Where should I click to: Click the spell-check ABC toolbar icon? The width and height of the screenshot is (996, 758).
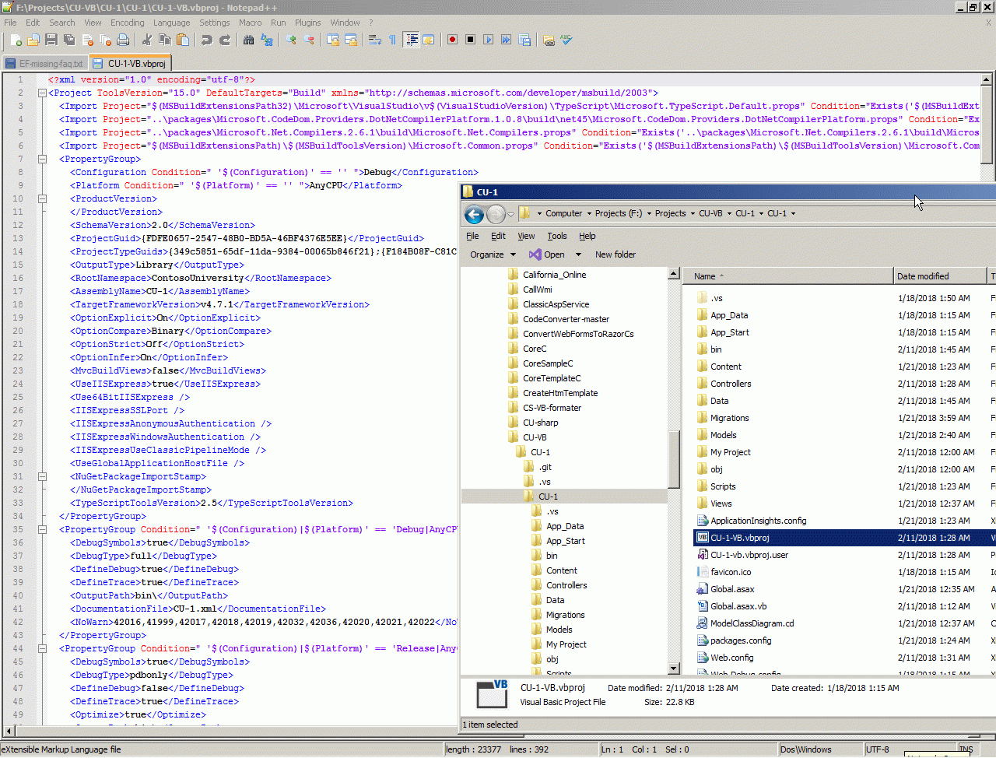coord(566,40)
